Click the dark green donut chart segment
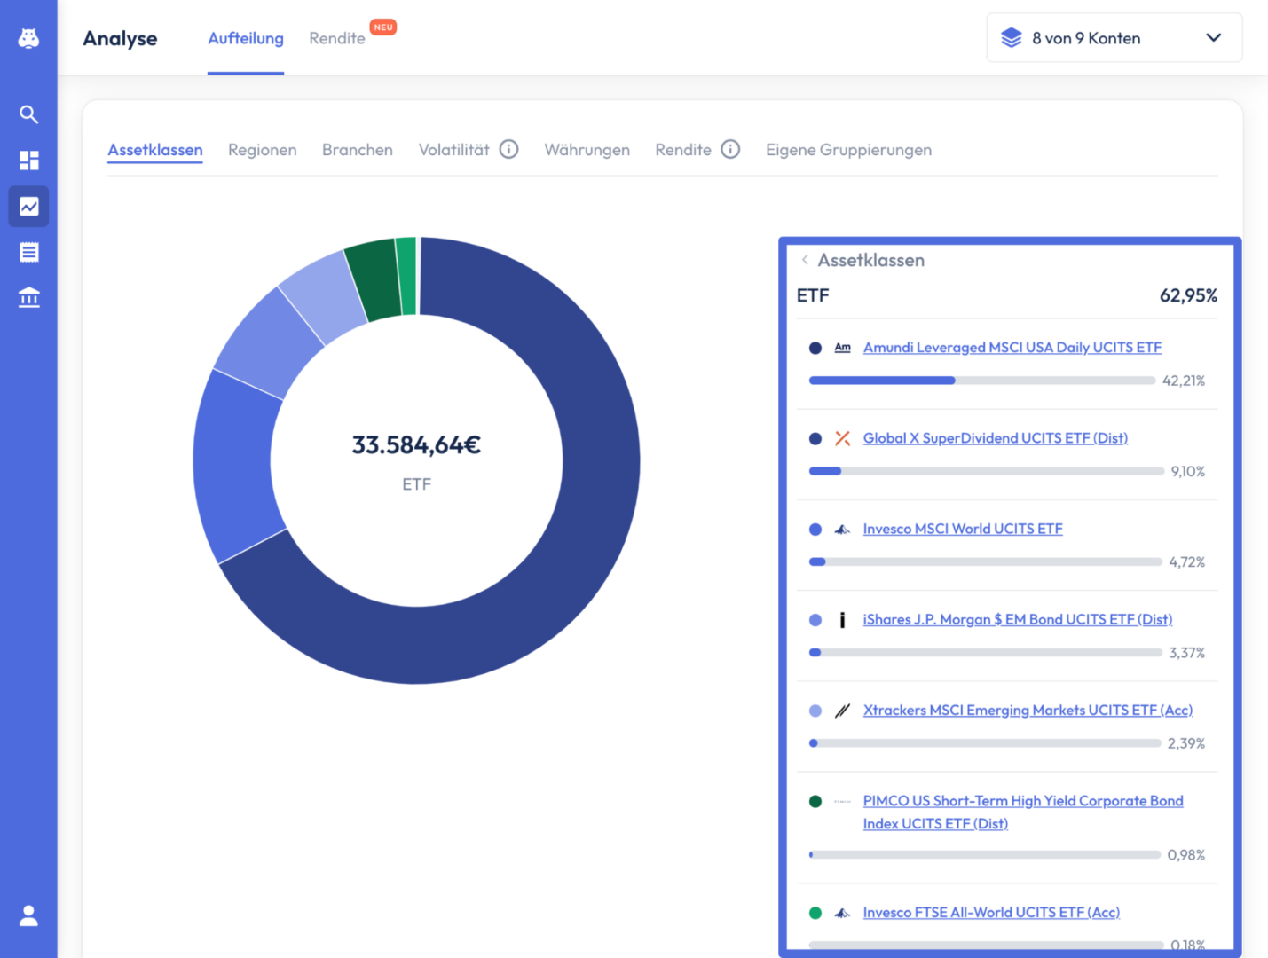1268x958 pixels. click(x=374, y=279)
